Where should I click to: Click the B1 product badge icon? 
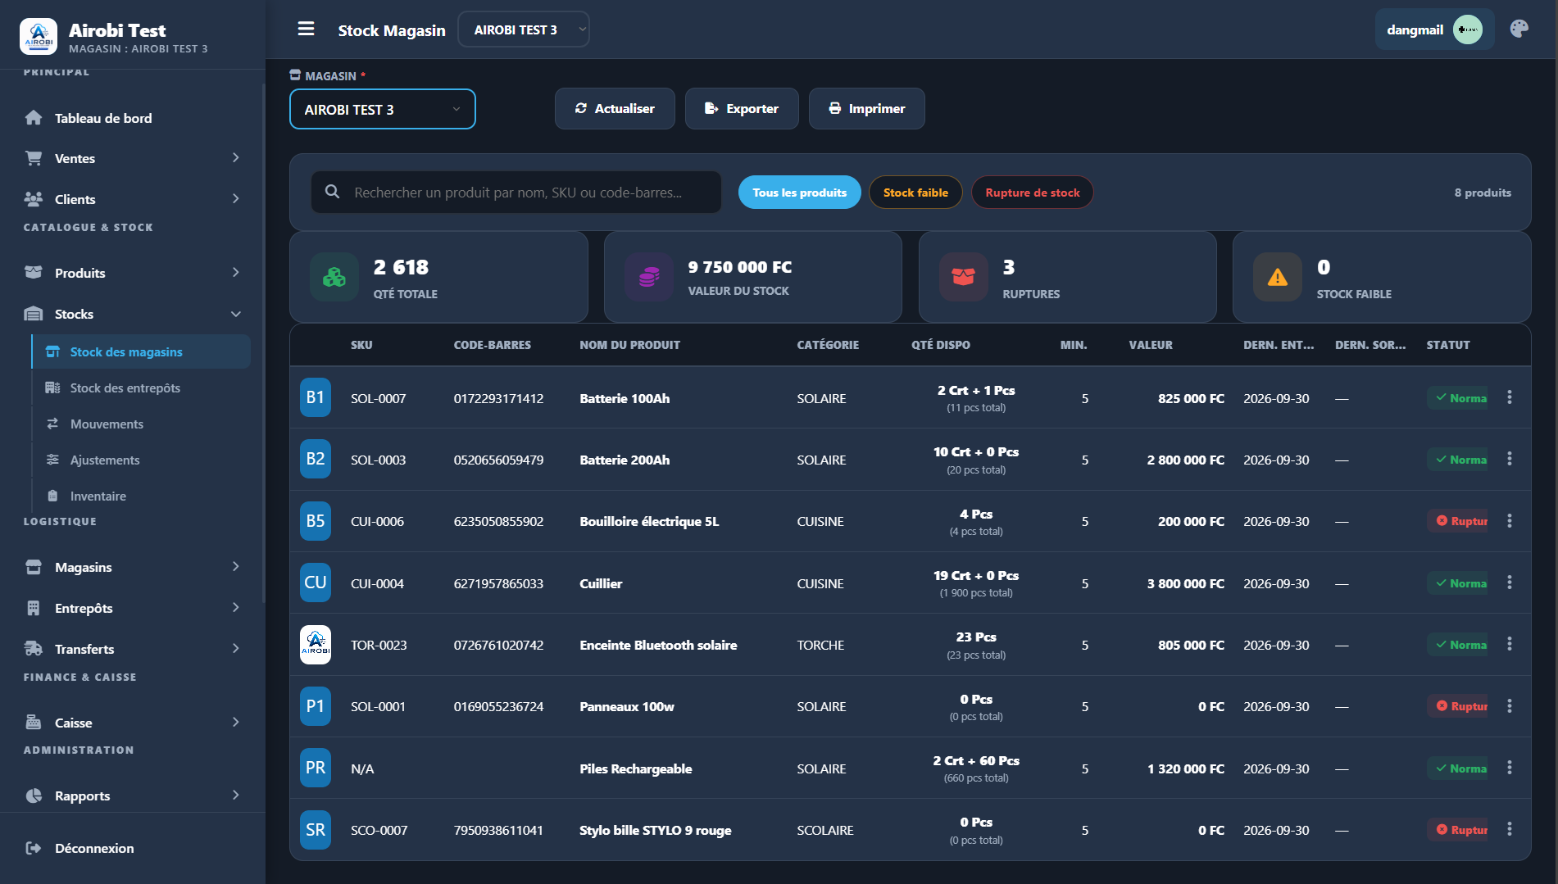[316, 397]
